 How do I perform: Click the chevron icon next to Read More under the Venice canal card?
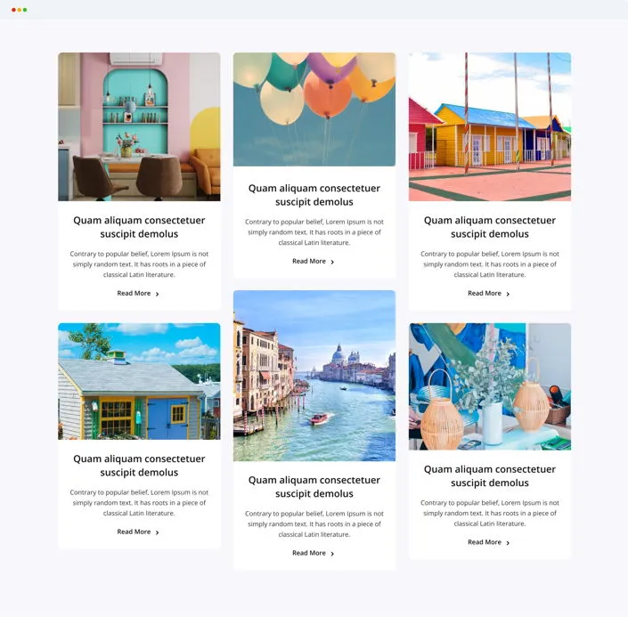[x=332, y=554]
